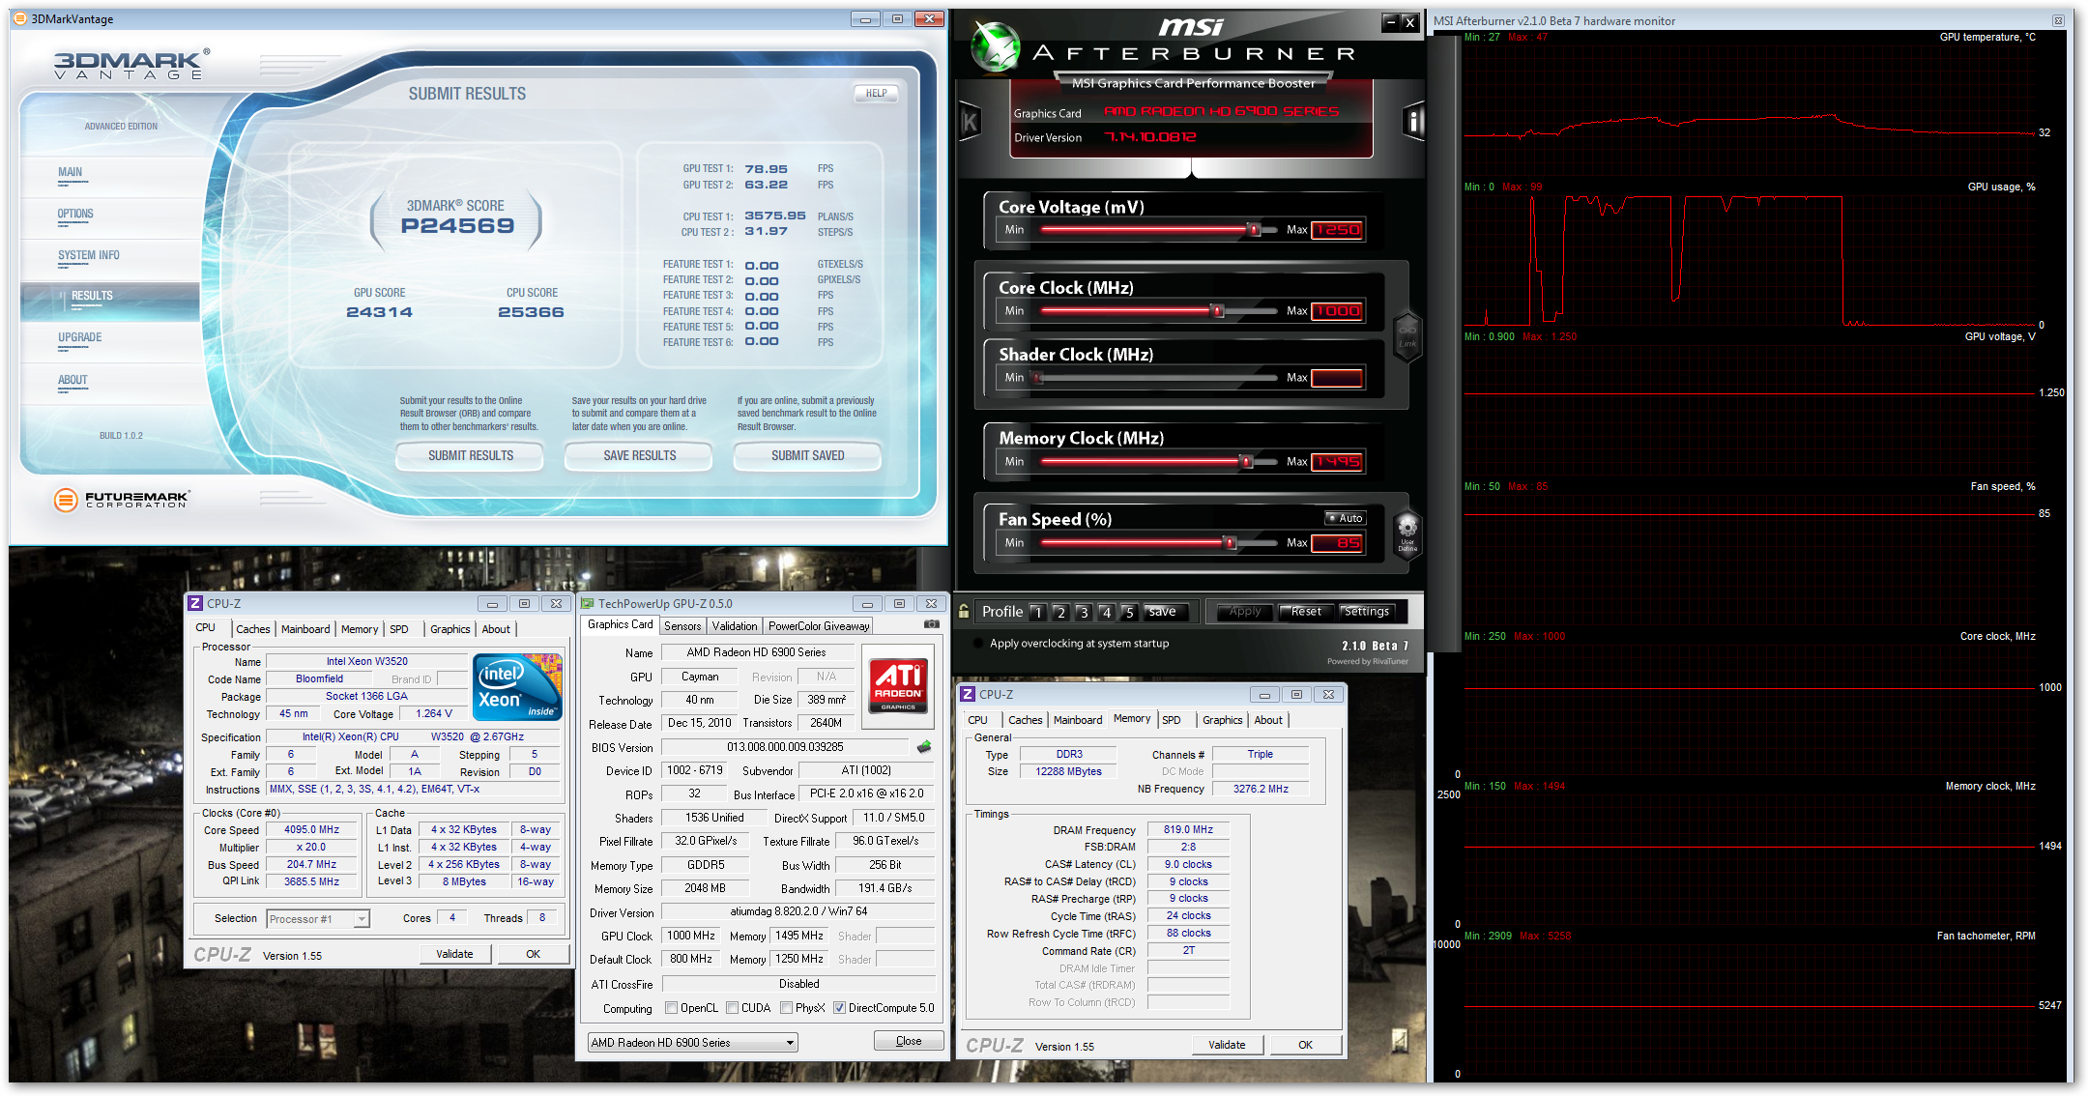The image size is (2088, 1096).
Task: Load Afterburner profile 2
Action: [x=1060, y=612]
